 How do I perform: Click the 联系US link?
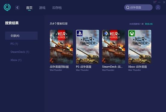(x=149, y=24)
